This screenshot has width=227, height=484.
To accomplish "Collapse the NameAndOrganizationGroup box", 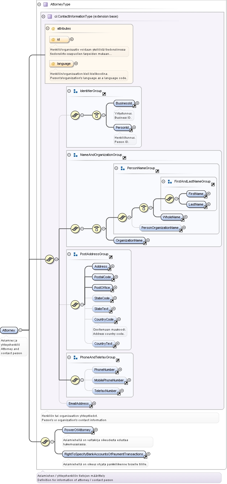I will pos(69,155).
